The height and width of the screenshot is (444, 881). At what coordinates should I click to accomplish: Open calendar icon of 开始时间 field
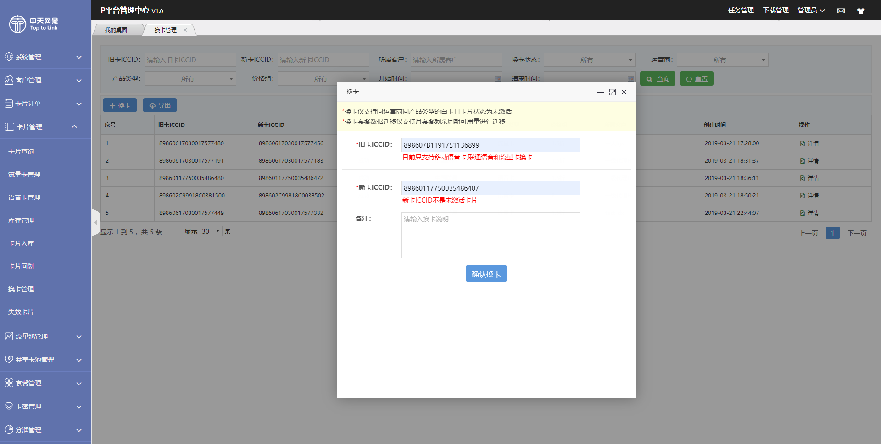(497, 79)
